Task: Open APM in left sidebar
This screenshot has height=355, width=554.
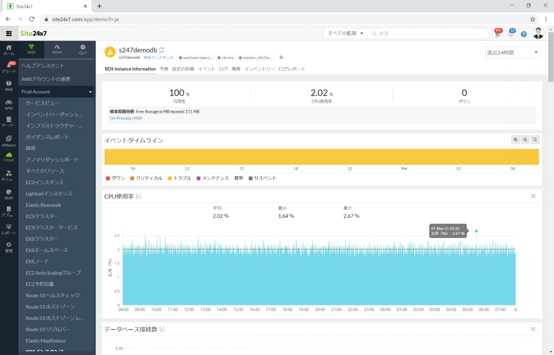Action: click(9, 104)
